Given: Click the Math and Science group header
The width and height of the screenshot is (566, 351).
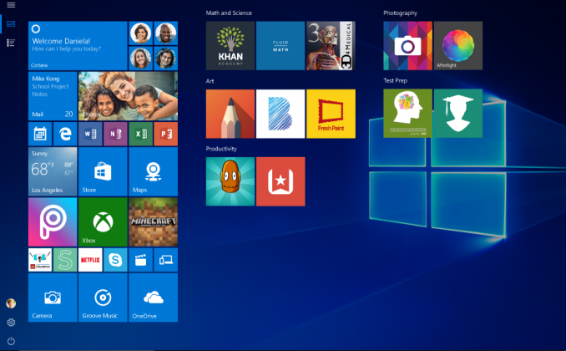Looking at the screenshot, I should click(x=229, y=13).
